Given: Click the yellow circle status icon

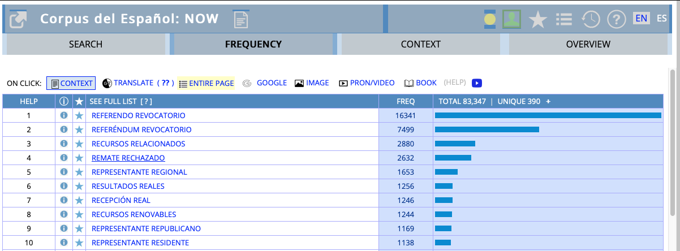Looking at the screenshot, I should pos(490,20).
